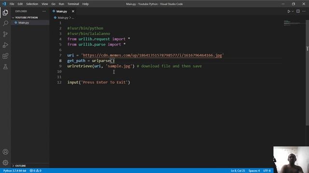The width and height of the screenshot is (309, 173).
Task: Close the Main.py editor tab
Action: [73, 12]
